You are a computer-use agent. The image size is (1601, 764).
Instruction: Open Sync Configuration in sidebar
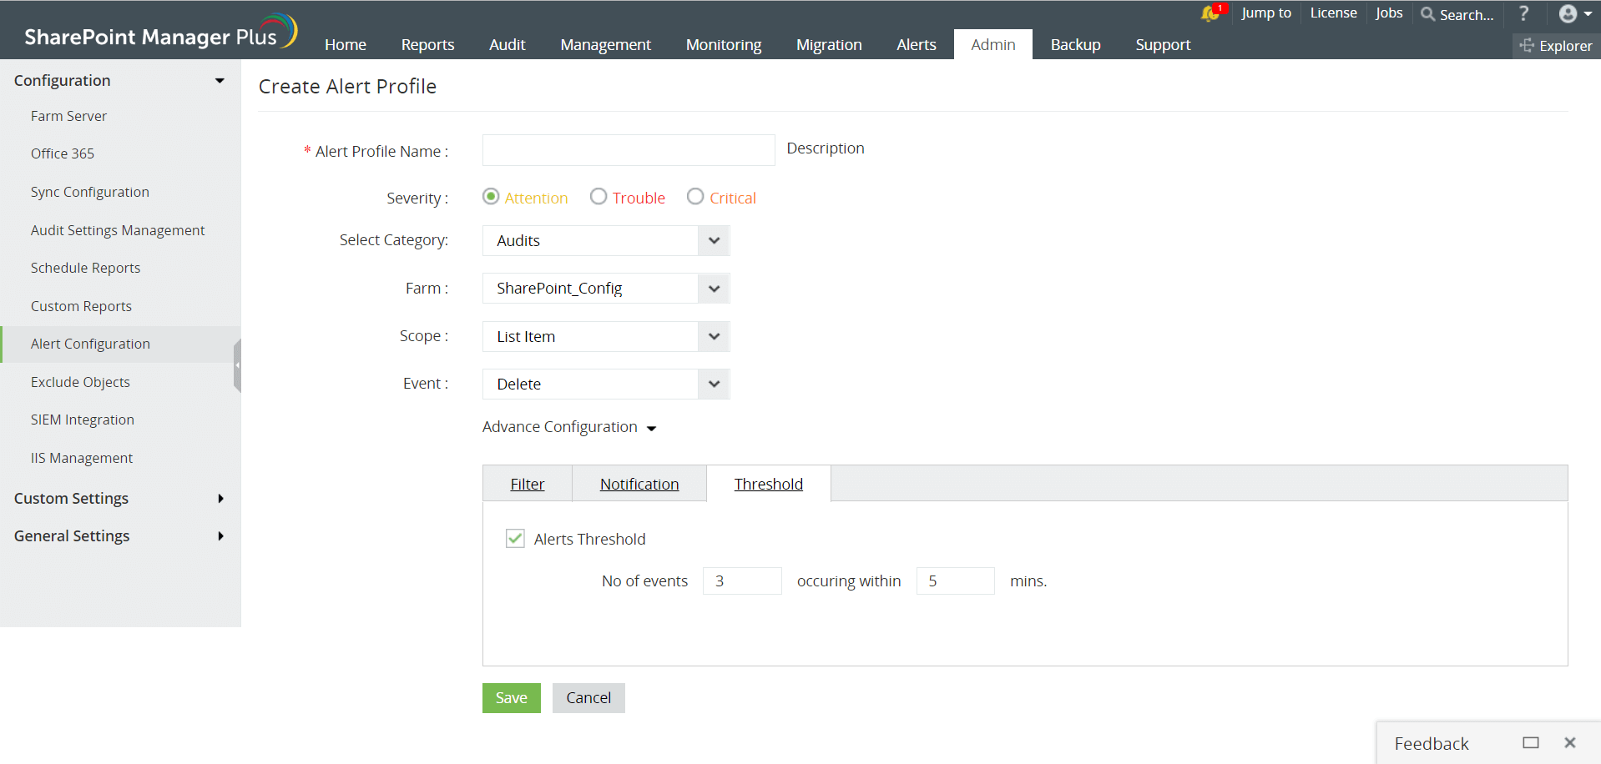tap(90, 192)
